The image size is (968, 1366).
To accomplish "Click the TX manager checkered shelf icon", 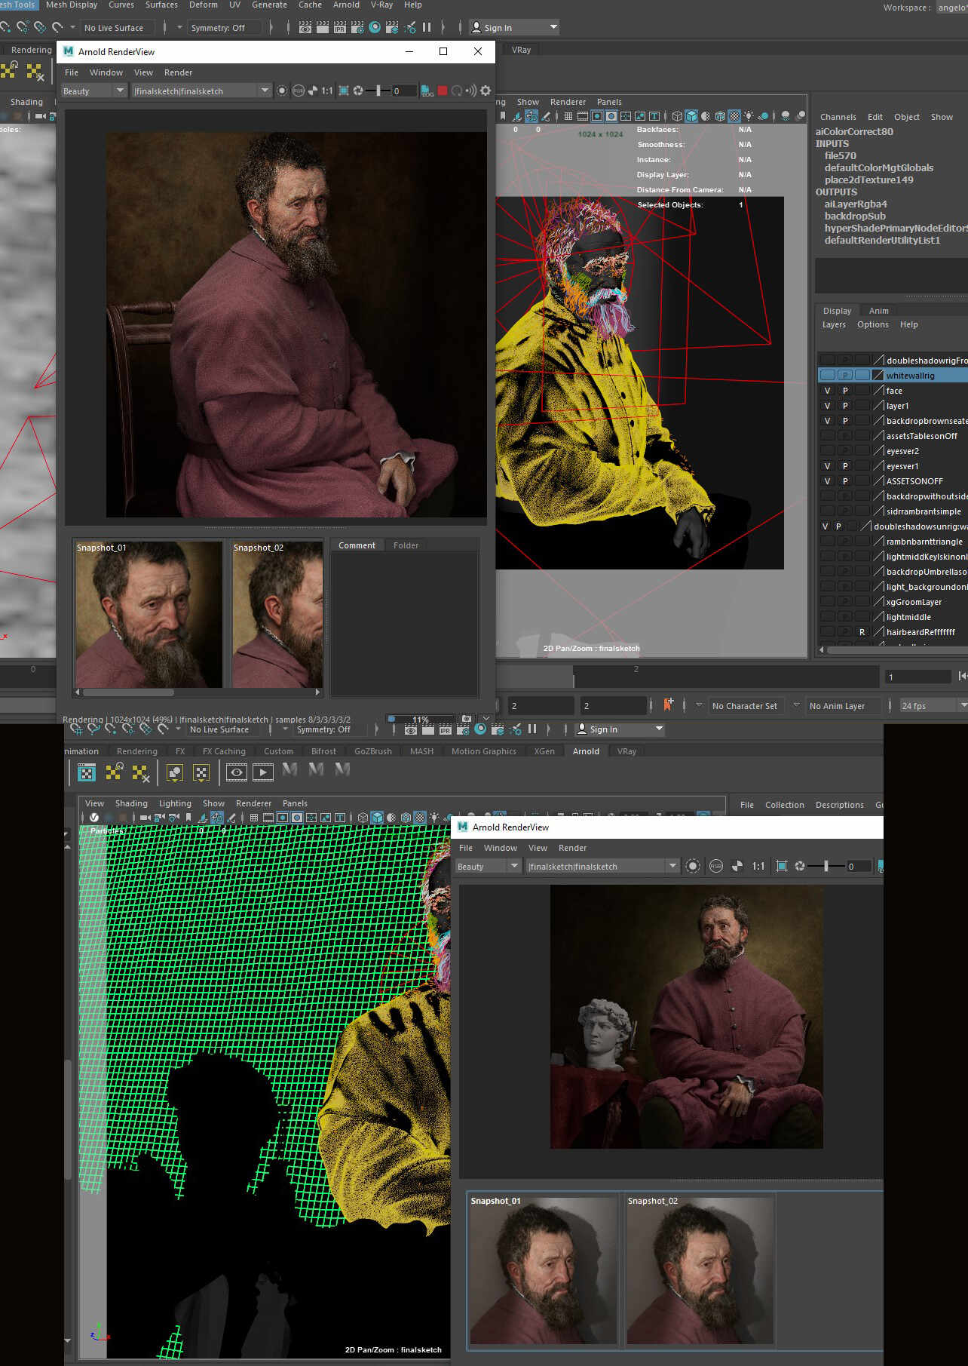I will pyautogui.click(x=87, y=772).
